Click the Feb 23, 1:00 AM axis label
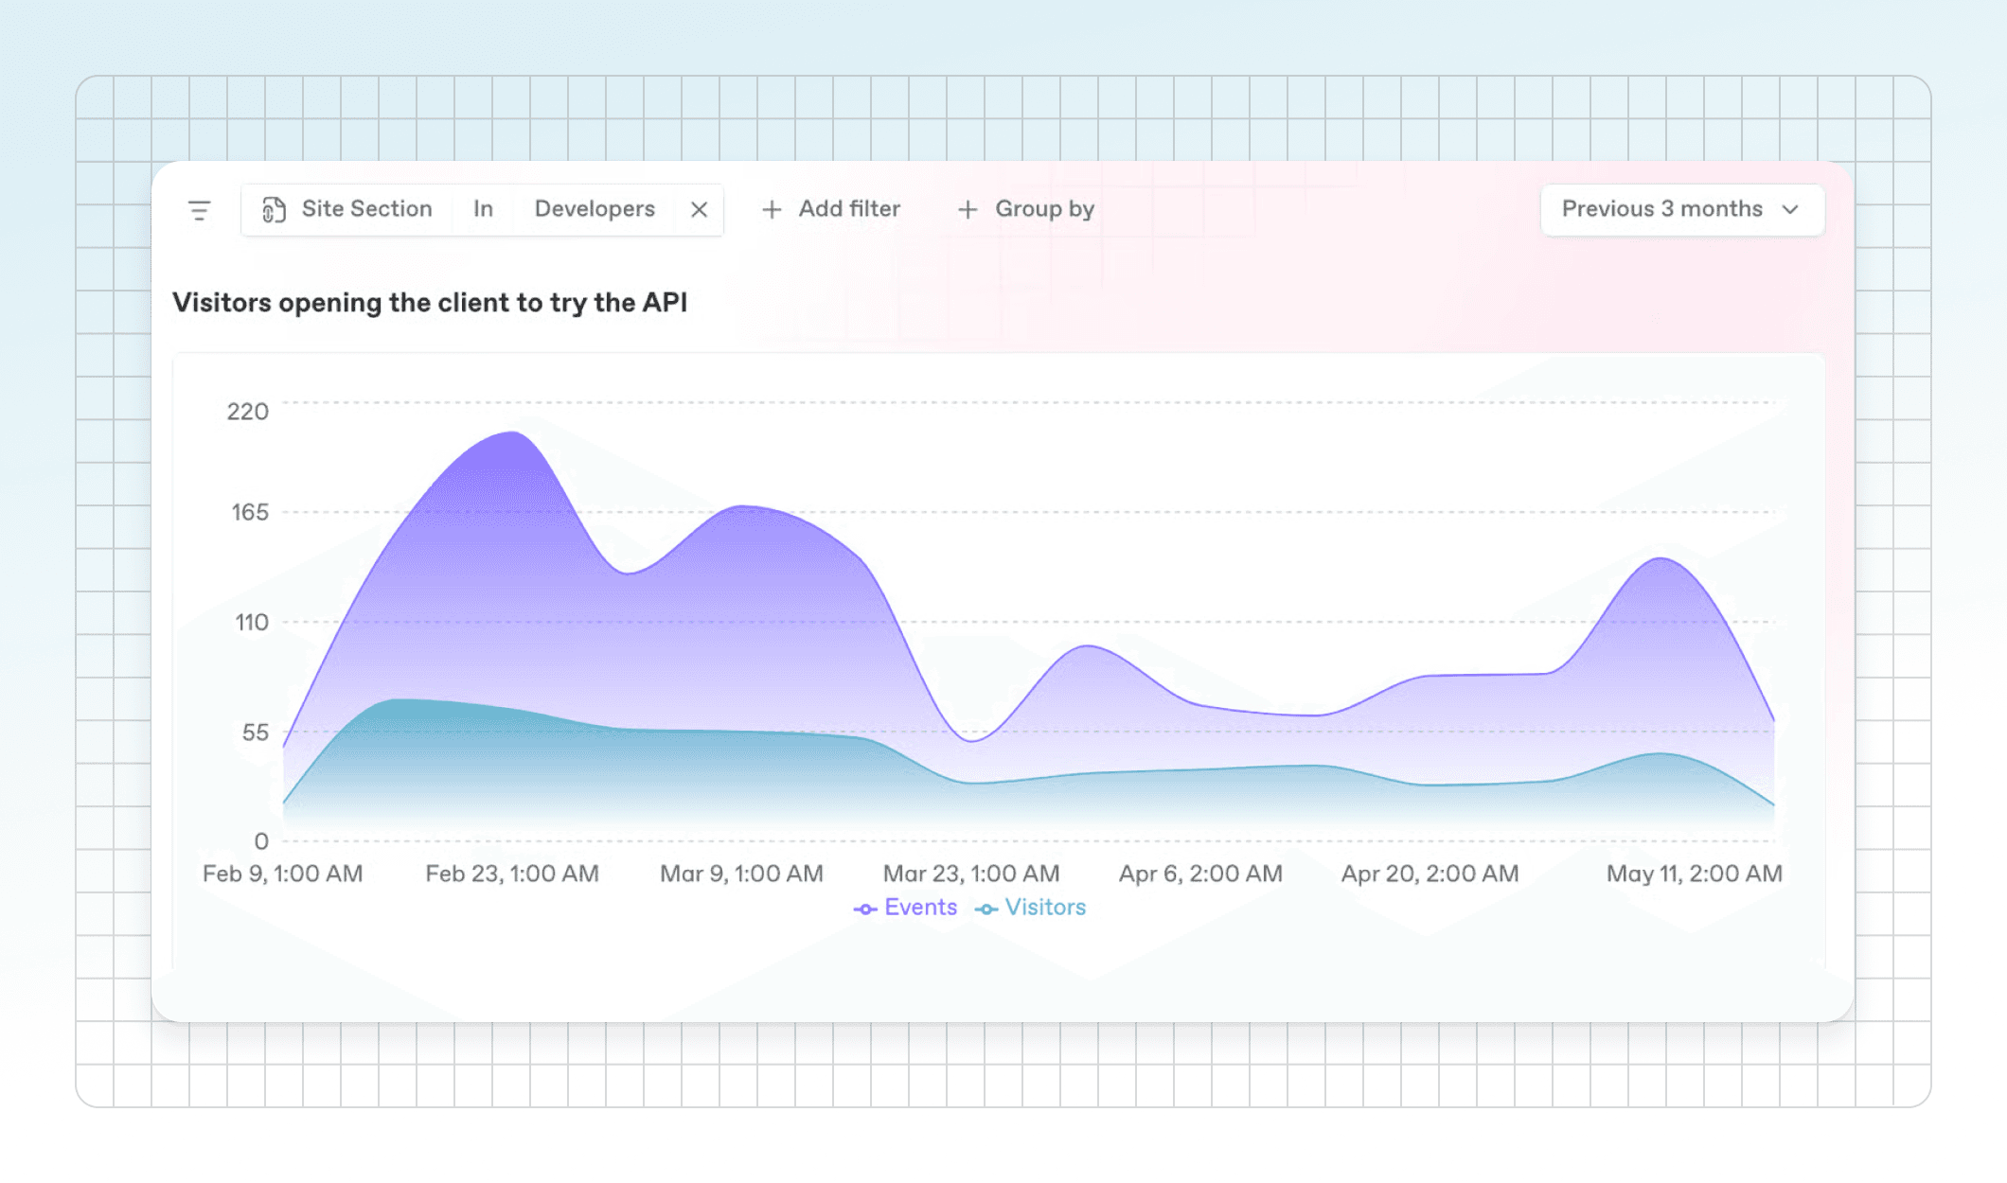The width and height of the screenshot is (2007, 1183). point(512,874)
